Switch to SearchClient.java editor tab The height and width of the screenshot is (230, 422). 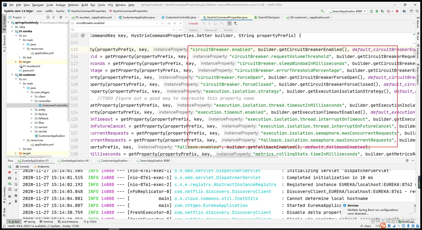pos(268,17)
